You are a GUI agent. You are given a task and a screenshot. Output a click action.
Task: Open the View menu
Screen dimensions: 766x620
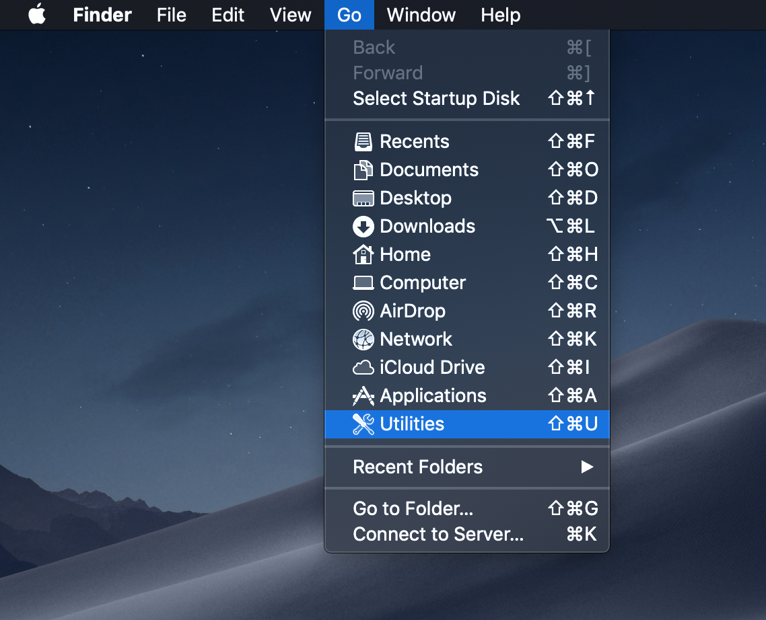pos(290,15)
